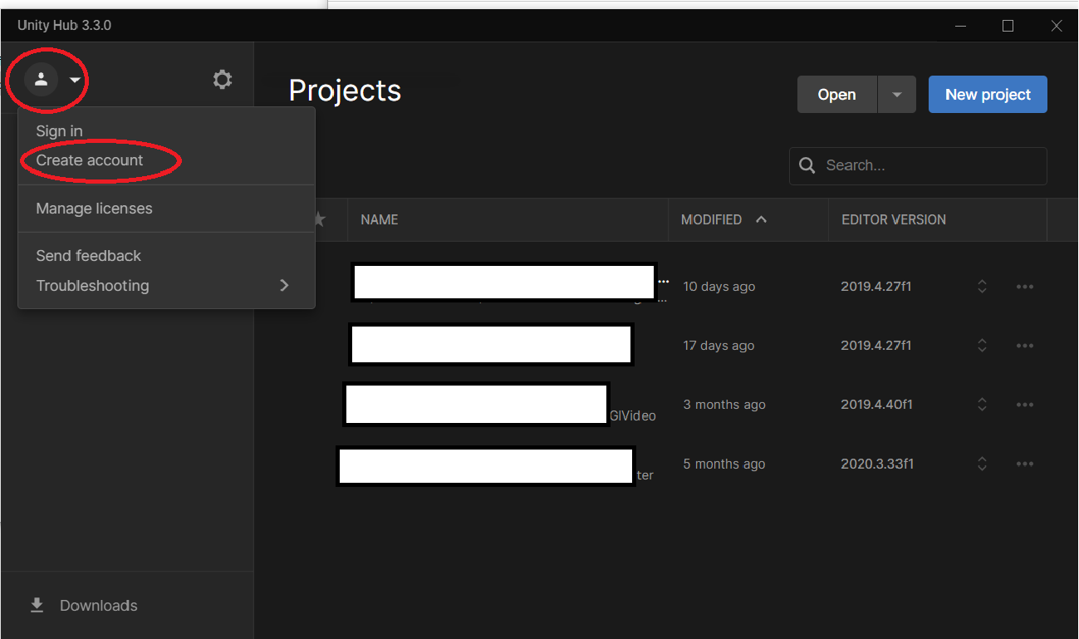Toggle sort arrow beside MODIFIED header
This screenshot has height=639, width=1079.
click(x=761, y=219)
